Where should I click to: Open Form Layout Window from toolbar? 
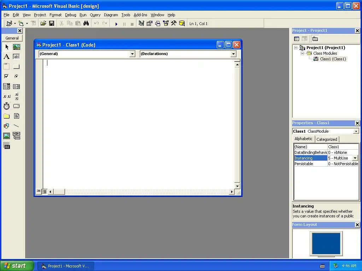coord(158,24)
